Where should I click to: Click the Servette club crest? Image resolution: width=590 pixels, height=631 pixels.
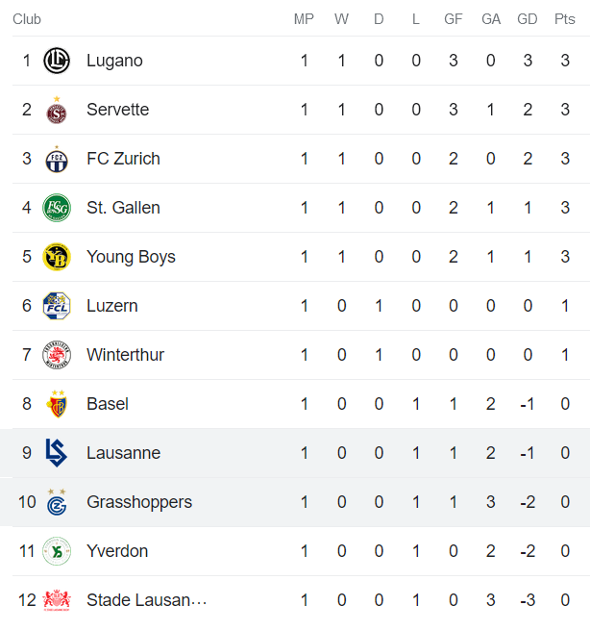(57, 112)
